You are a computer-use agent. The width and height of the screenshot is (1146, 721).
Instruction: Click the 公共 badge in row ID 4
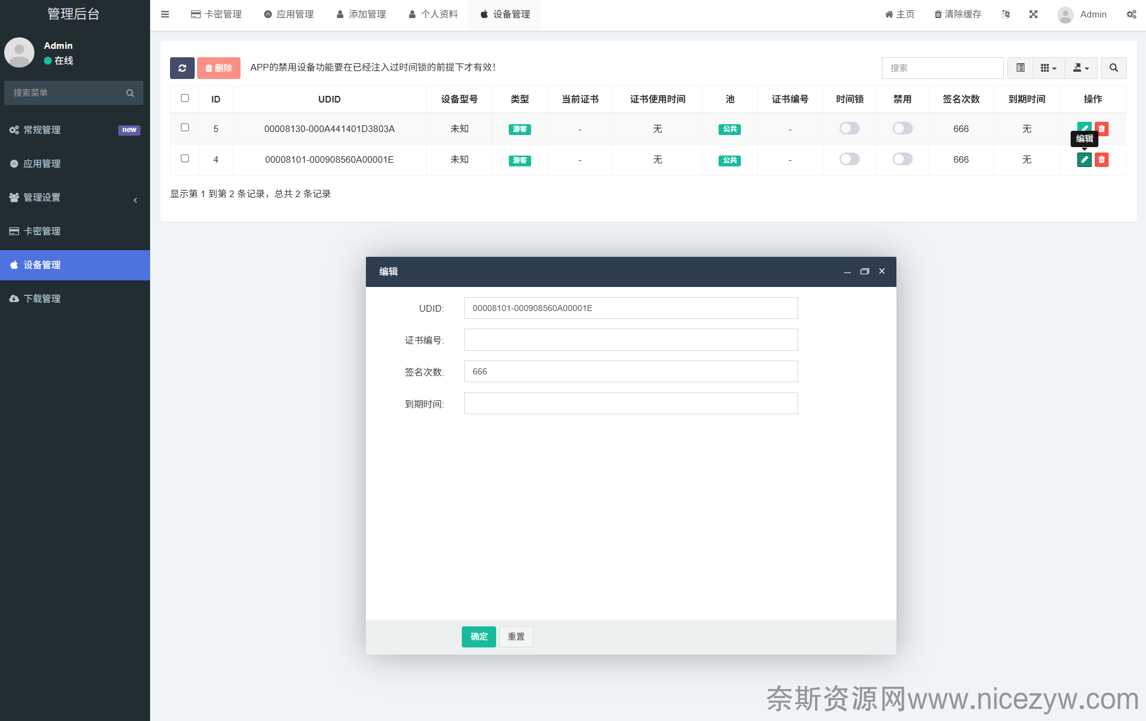tap(729, 160)
